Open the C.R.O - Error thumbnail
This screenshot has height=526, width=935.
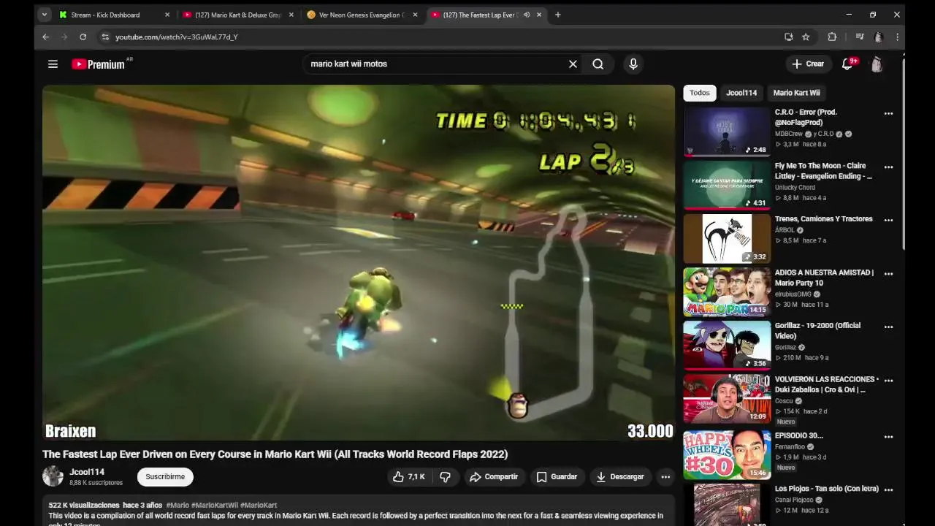[x=727, y=132]
